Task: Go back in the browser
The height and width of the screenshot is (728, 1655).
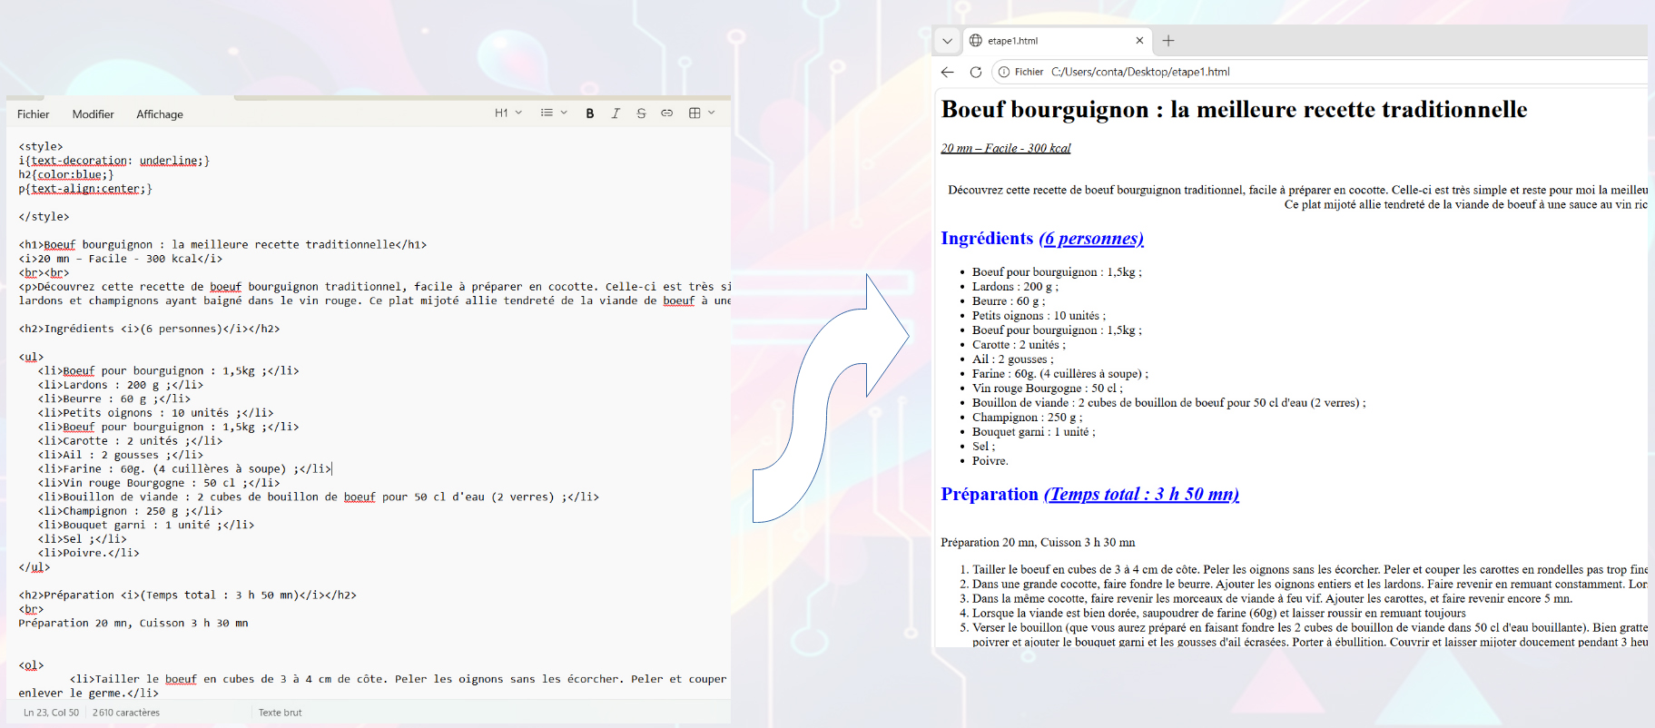Action: pos(948,72)
